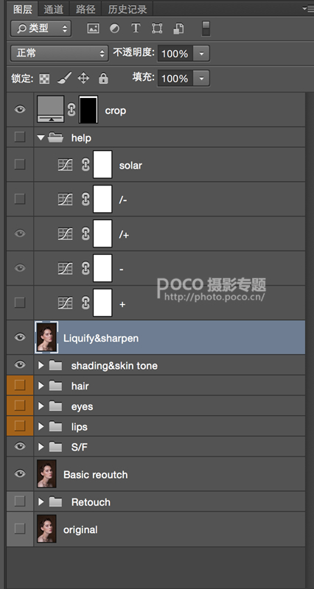Switch to the 历史记录 tab

[x=128, y=9]
